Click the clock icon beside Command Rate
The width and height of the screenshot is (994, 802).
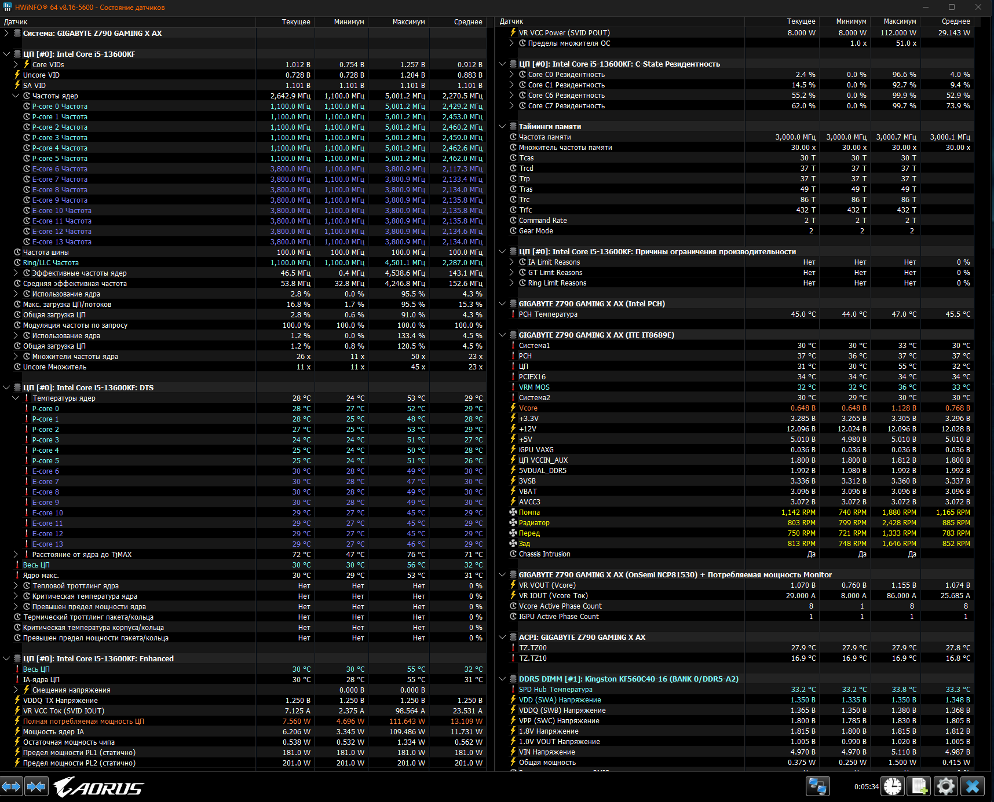click(513, 220)
